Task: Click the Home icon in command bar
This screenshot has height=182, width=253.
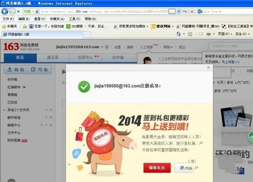Action: pyautogui.click(x=179, y=34)
